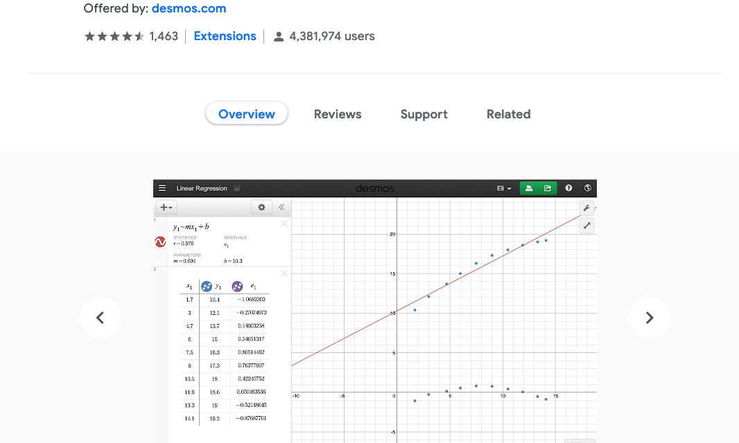
Task: Select table cell 10.5 in x1 column
Action: click(189, 379)
